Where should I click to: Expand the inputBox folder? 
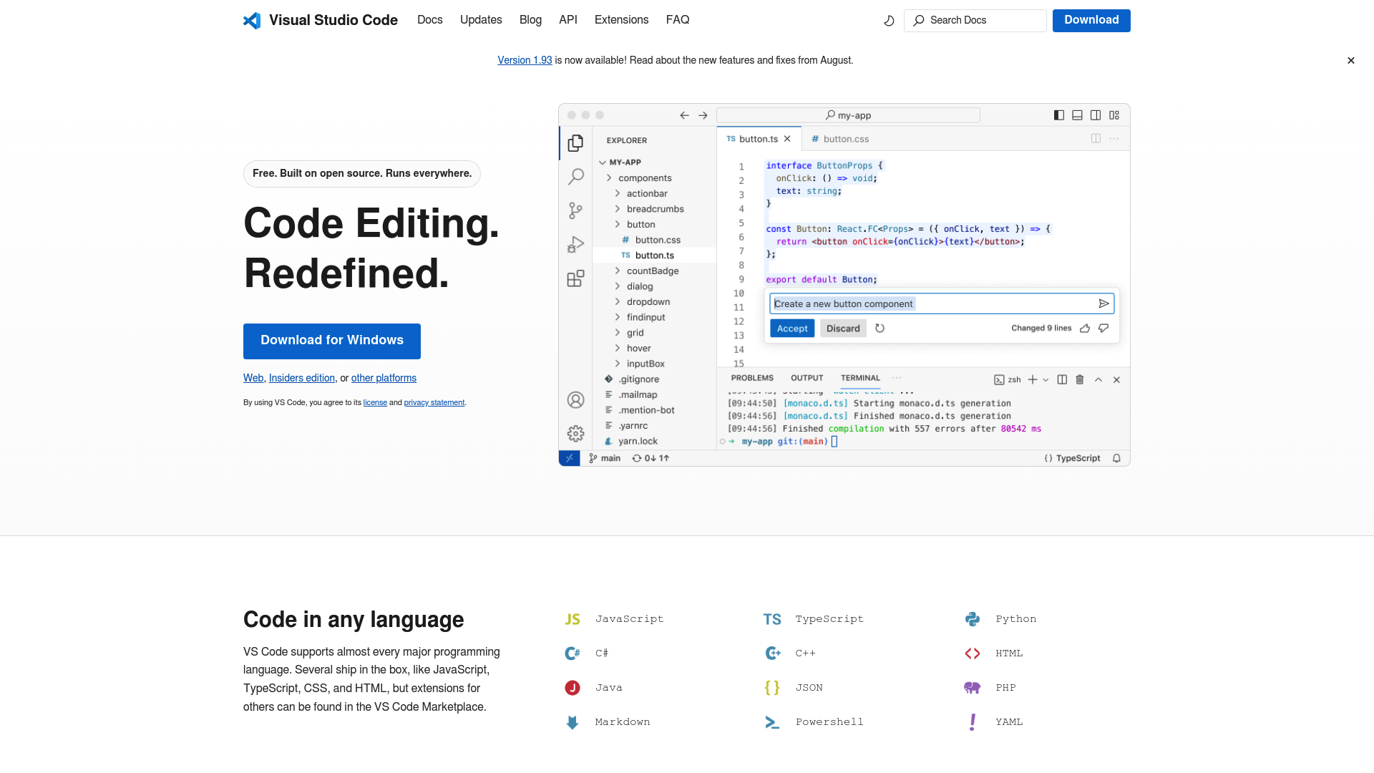645,364
